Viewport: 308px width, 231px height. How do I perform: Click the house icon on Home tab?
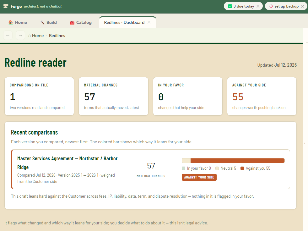[x=11, y=22]
